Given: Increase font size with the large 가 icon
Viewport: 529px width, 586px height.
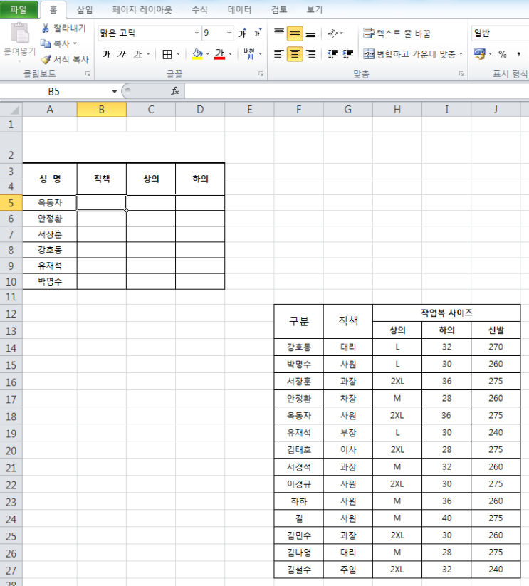Looking at the screenshot, I should pos(243,33).
